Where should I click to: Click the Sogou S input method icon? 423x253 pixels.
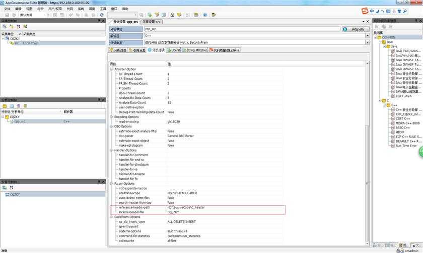click(365, 11)
